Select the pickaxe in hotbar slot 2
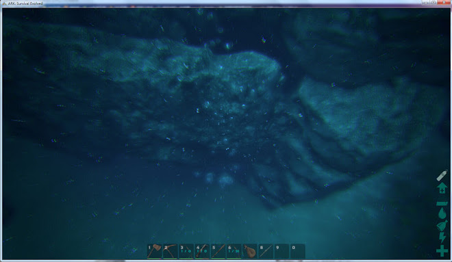This screenshot has width=452, height=262. click(170, 251)
